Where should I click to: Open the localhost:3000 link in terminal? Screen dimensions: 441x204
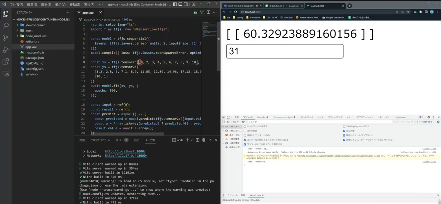(125, 151)
